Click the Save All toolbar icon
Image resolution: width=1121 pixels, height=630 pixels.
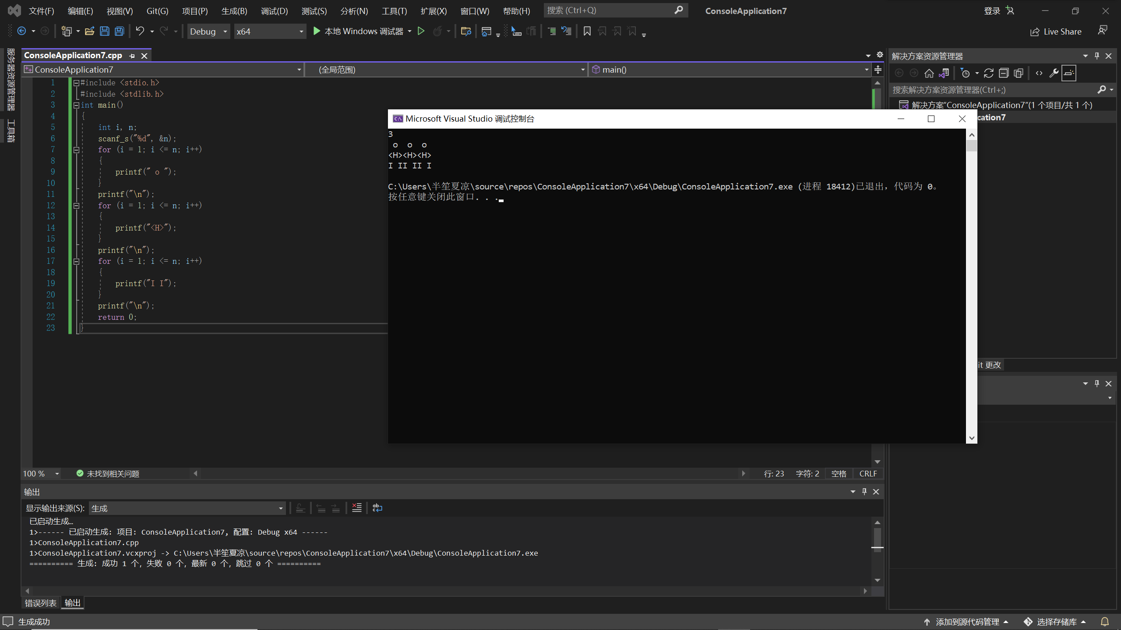point(119,31)
